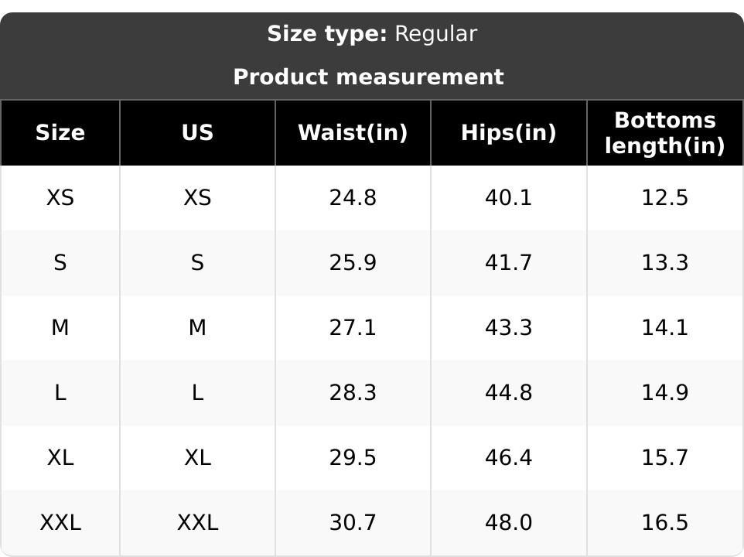Click the 30.7 waist cell
The image size is (744, 557).
353,523
